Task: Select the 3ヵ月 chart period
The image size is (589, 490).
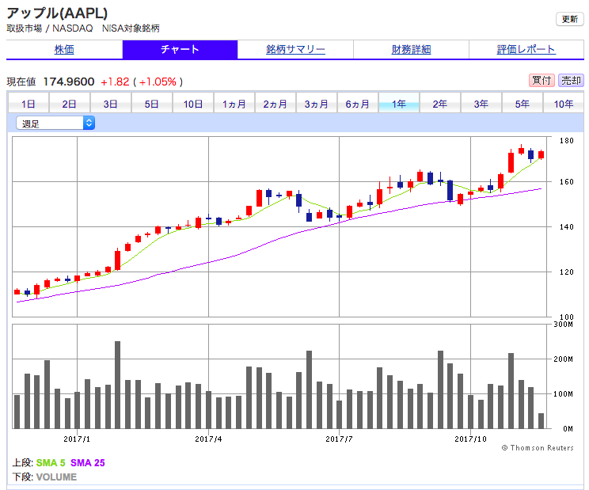Action: [317, 104]
